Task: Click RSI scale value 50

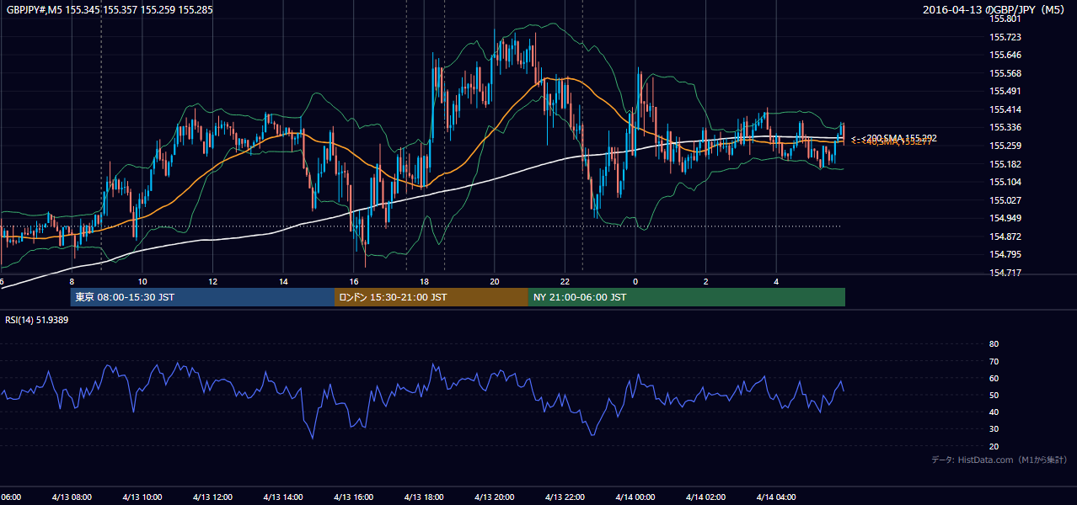Action: point(994,395)
